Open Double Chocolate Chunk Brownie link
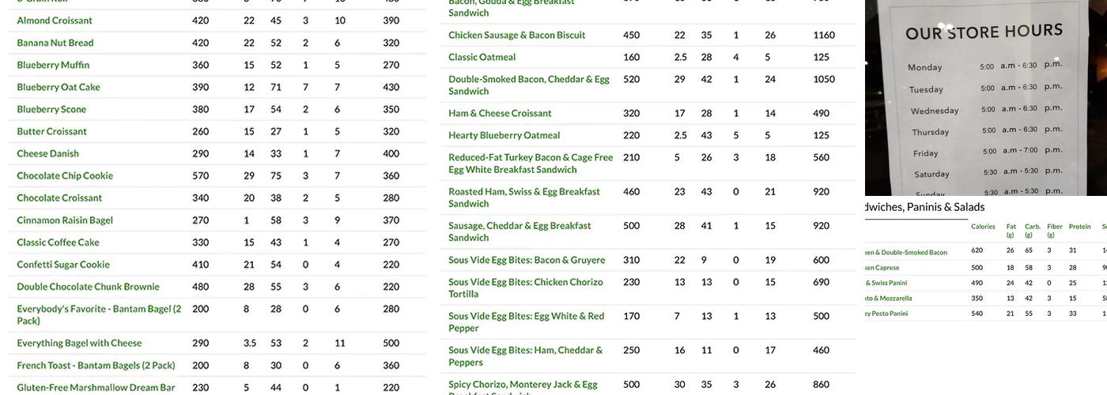The height and width of the screenshot is (395, 1107). (x=88, y=287)
